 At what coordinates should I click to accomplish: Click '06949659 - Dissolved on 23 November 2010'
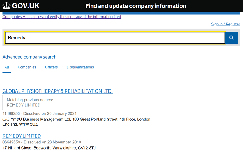tap(42, 142)
